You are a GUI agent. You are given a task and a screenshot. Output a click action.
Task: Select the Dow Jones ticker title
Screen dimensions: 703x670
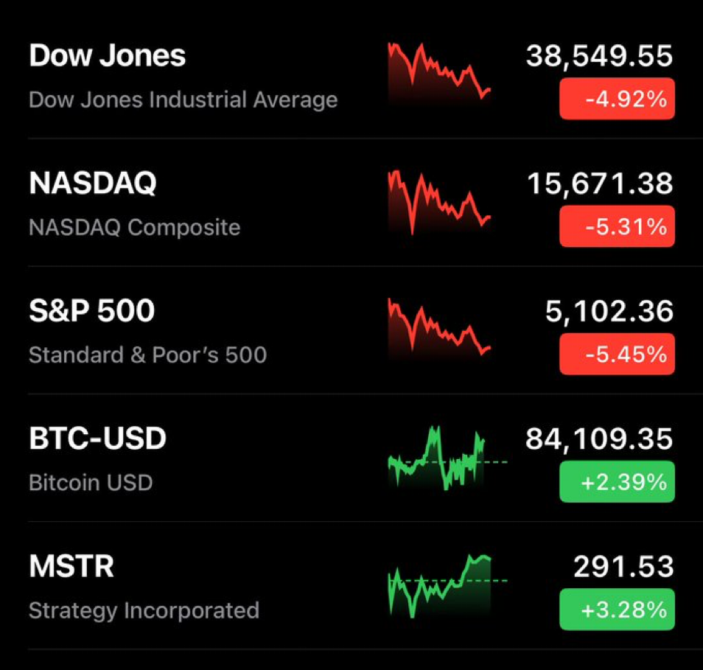point(107,55)
